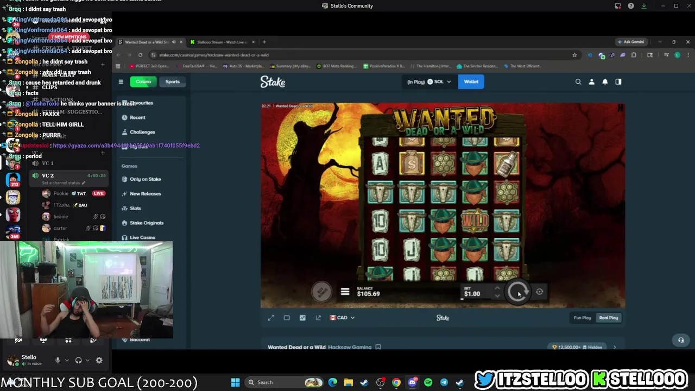Open a new browser tab
Viewport: 695px width, 391px height.
coord(264,42)
